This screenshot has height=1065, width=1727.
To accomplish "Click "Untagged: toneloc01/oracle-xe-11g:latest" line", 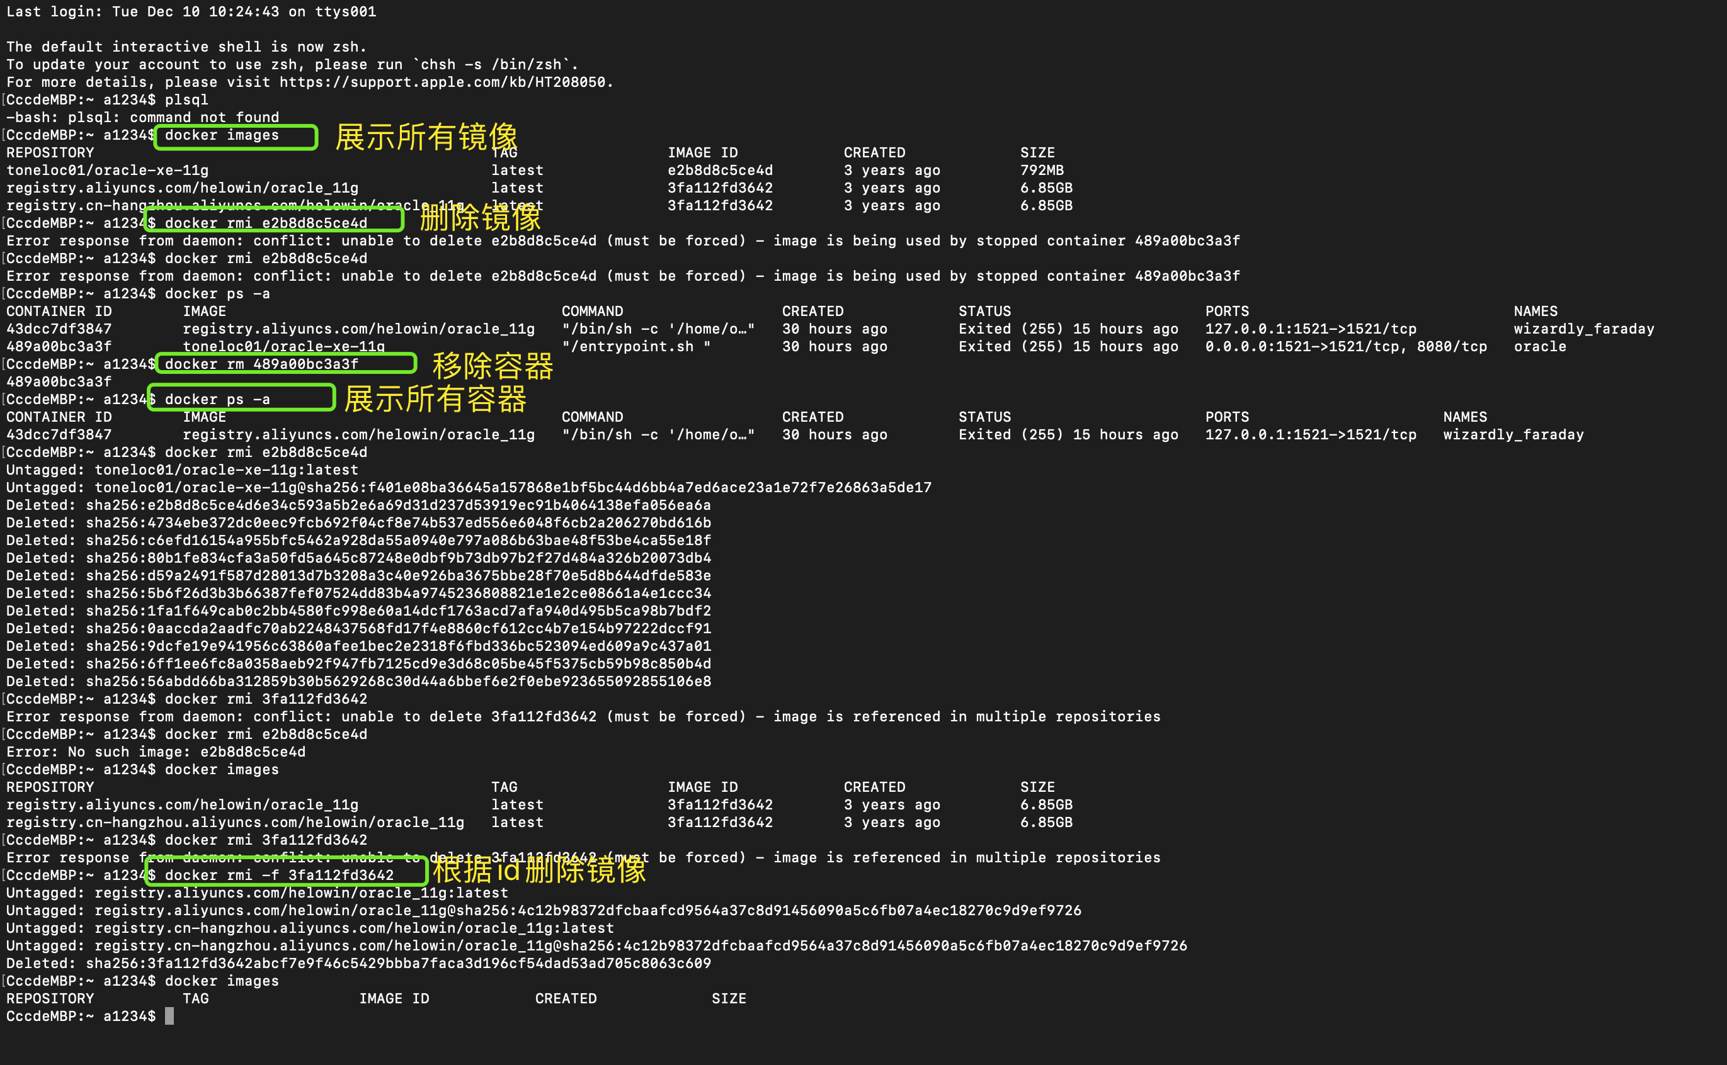I will click(183, 469).
